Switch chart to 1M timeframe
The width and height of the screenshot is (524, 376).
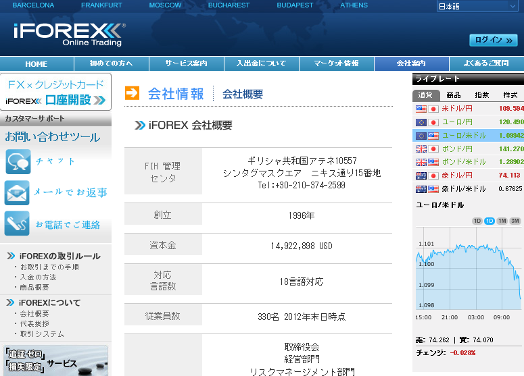(502, 221)
